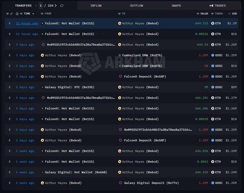This screenshot has width=244, height=193.
Task: Click contract icon before 0x091D1C in 666.201 row
Action: 43,98
